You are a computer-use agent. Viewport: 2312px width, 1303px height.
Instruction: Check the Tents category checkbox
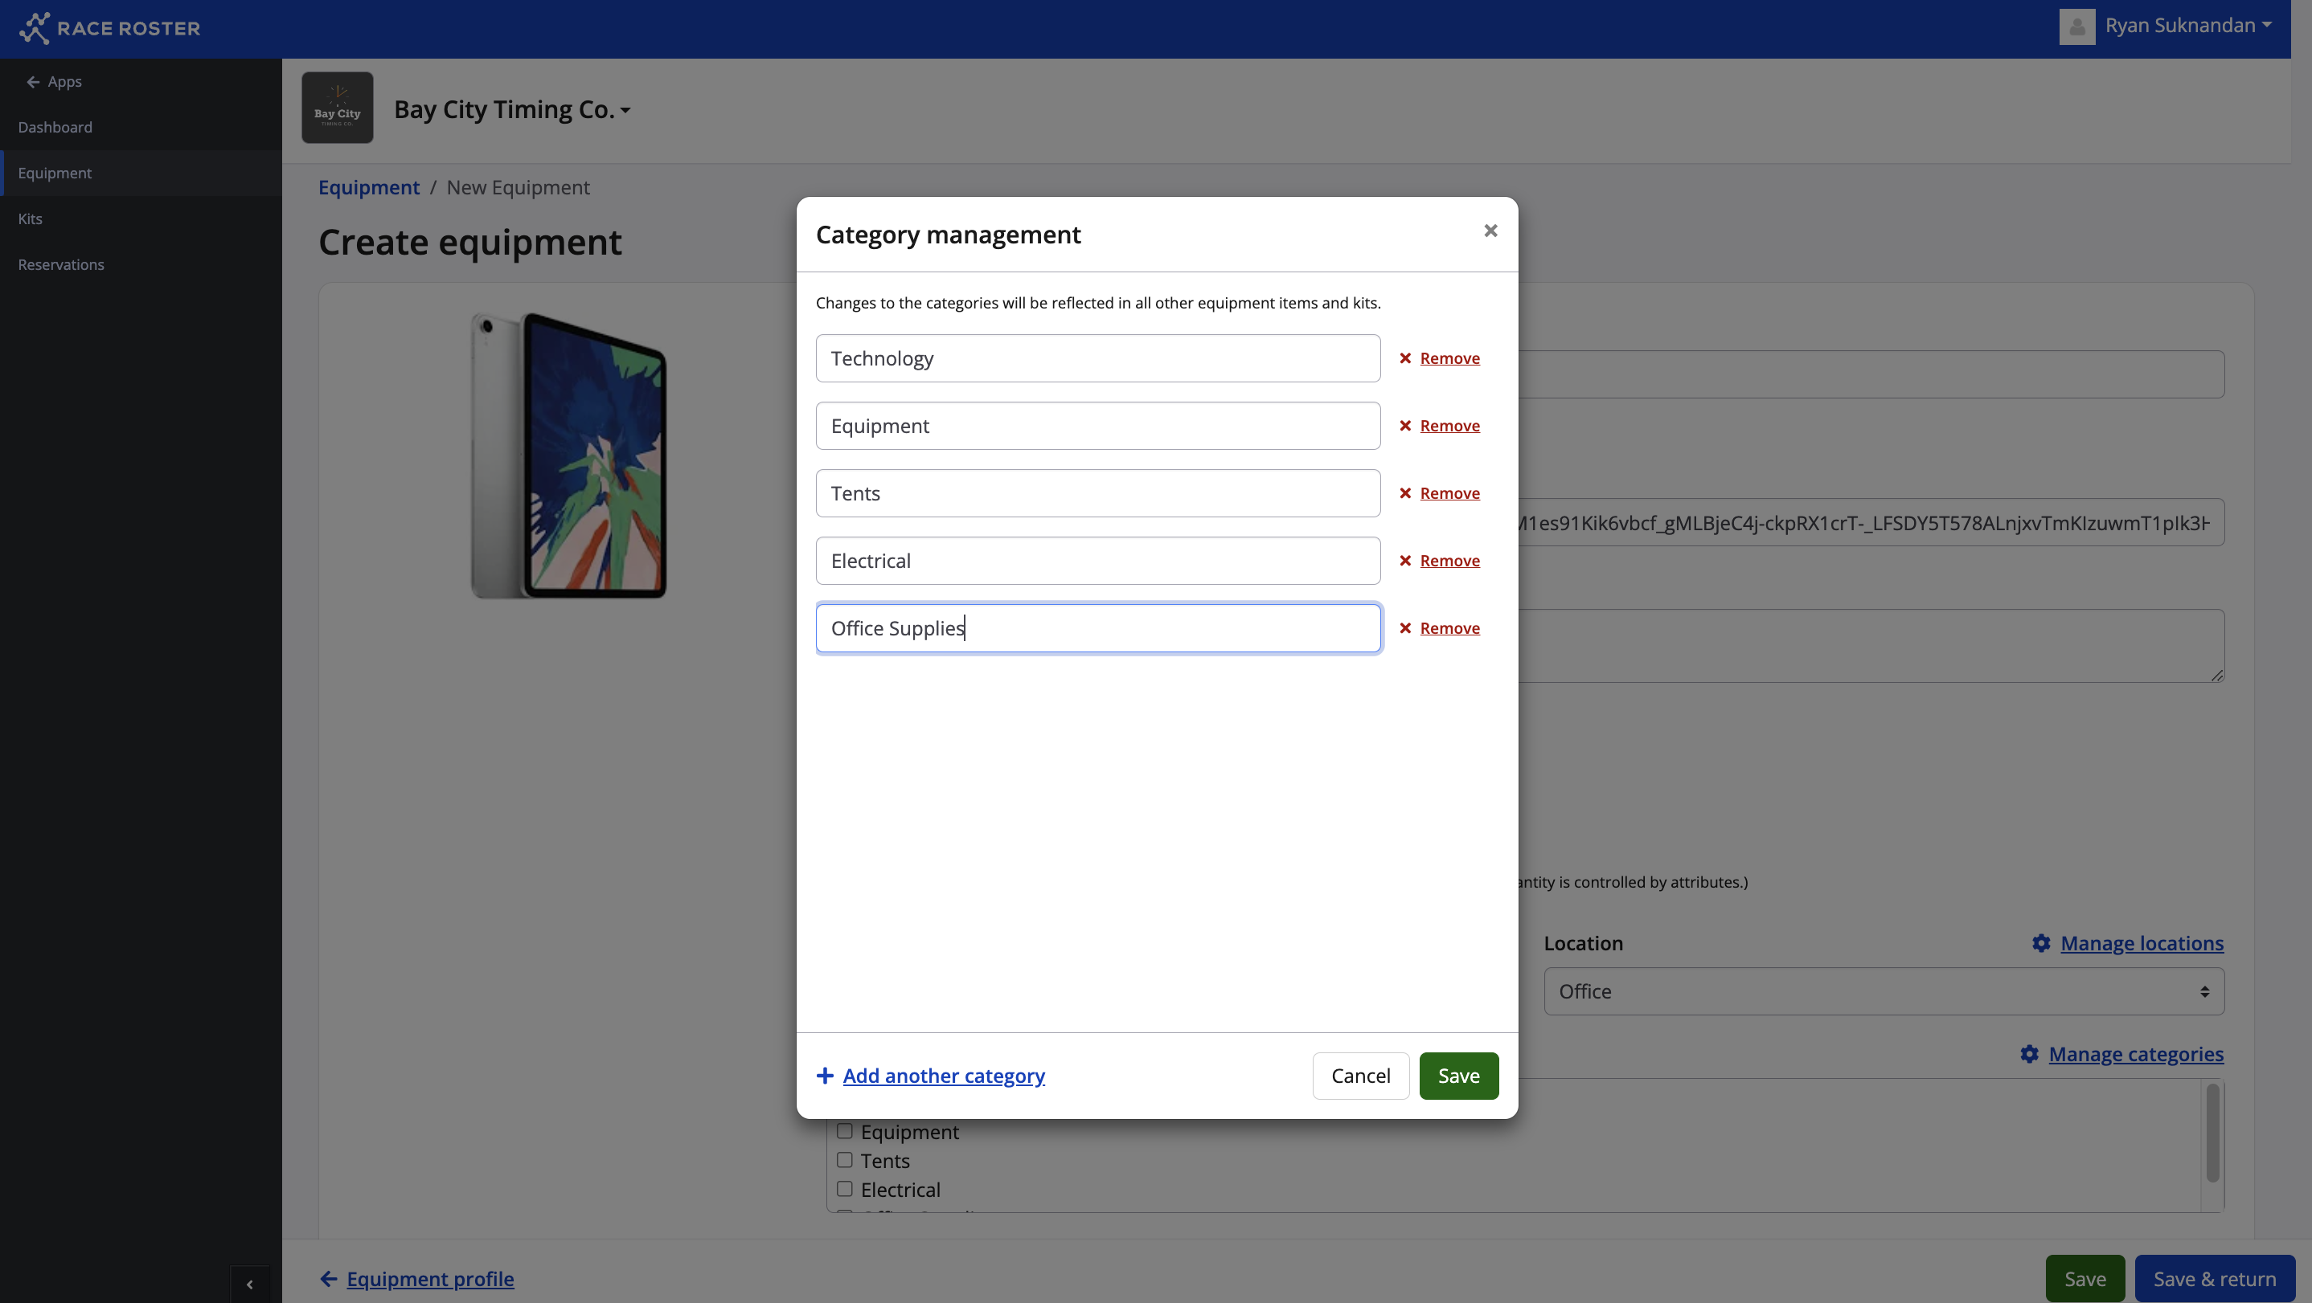pos(845,1159)
